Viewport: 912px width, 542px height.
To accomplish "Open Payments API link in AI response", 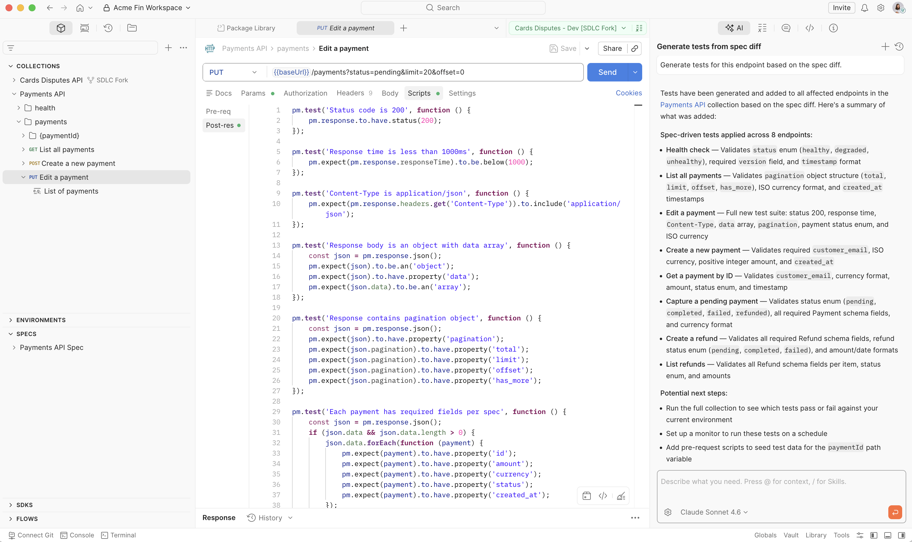I will click(x=682, y=105).
